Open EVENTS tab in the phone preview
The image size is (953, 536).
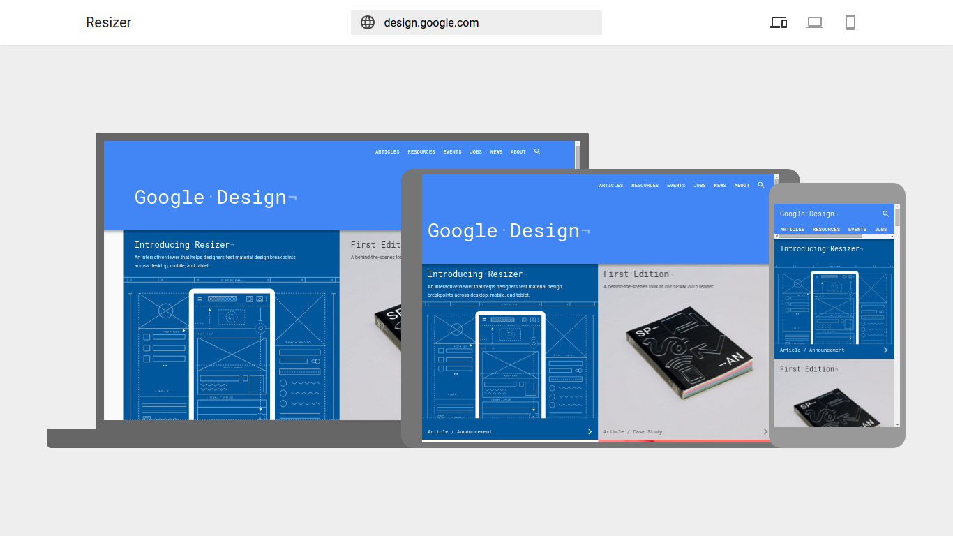[857, 229]
